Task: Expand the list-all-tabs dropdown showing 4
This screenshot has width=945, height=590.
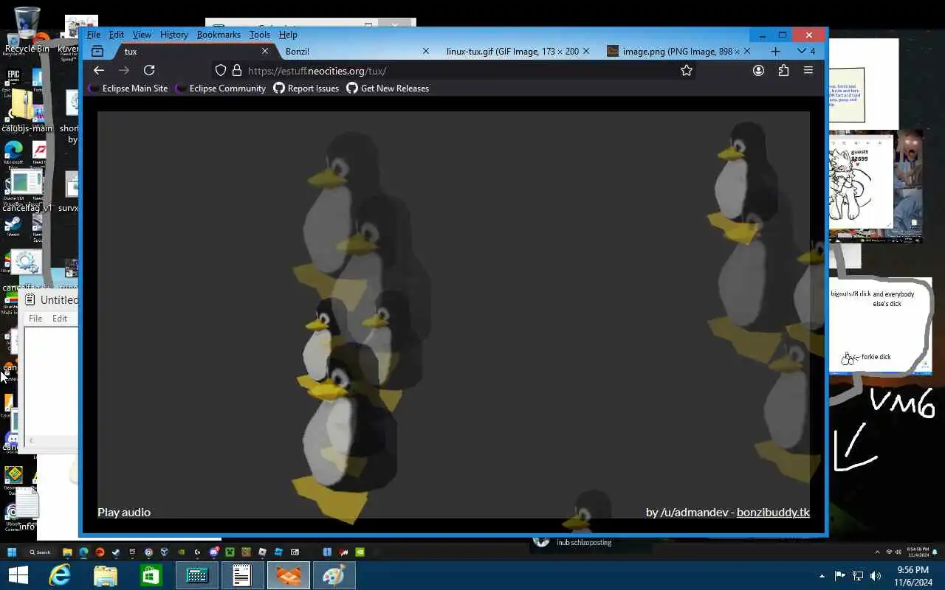Action: [805, 51]
